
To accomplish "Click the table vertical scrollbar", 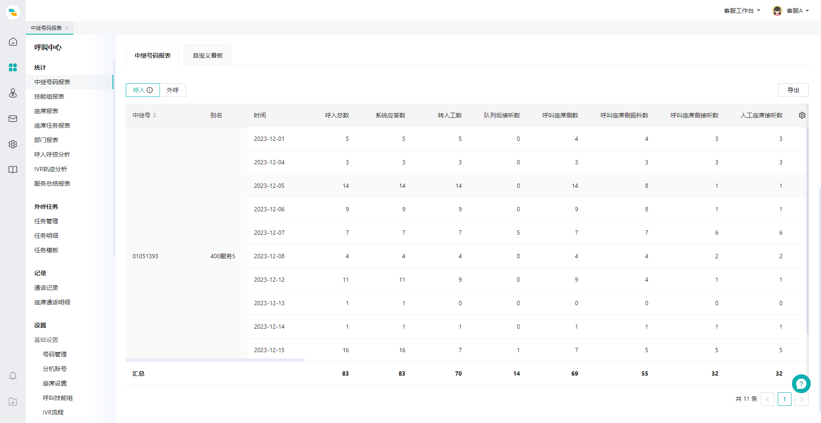I will point(807,230).
